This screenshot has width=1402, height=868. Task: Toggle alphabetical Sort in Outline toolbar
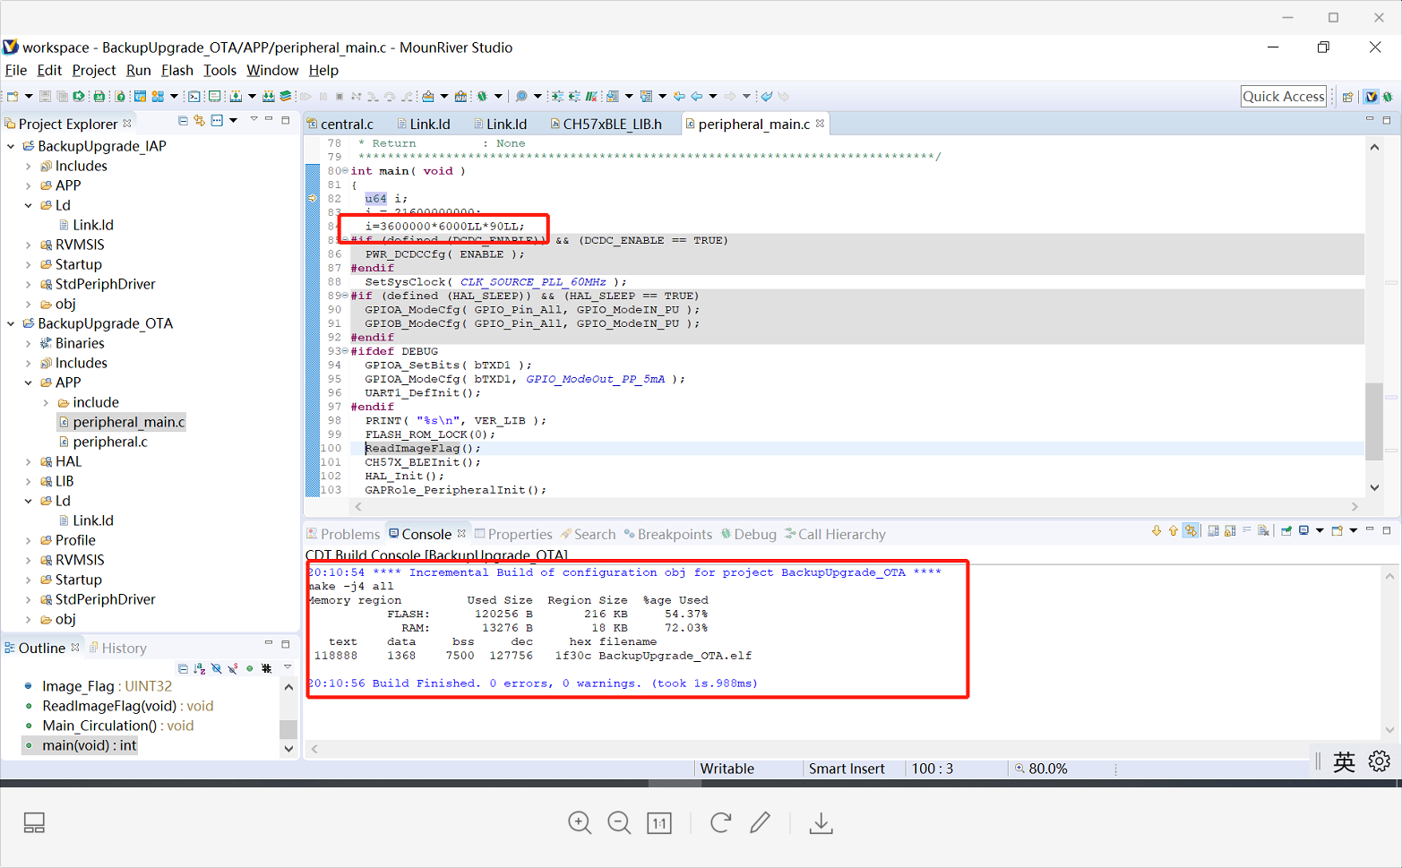point(200,668)
